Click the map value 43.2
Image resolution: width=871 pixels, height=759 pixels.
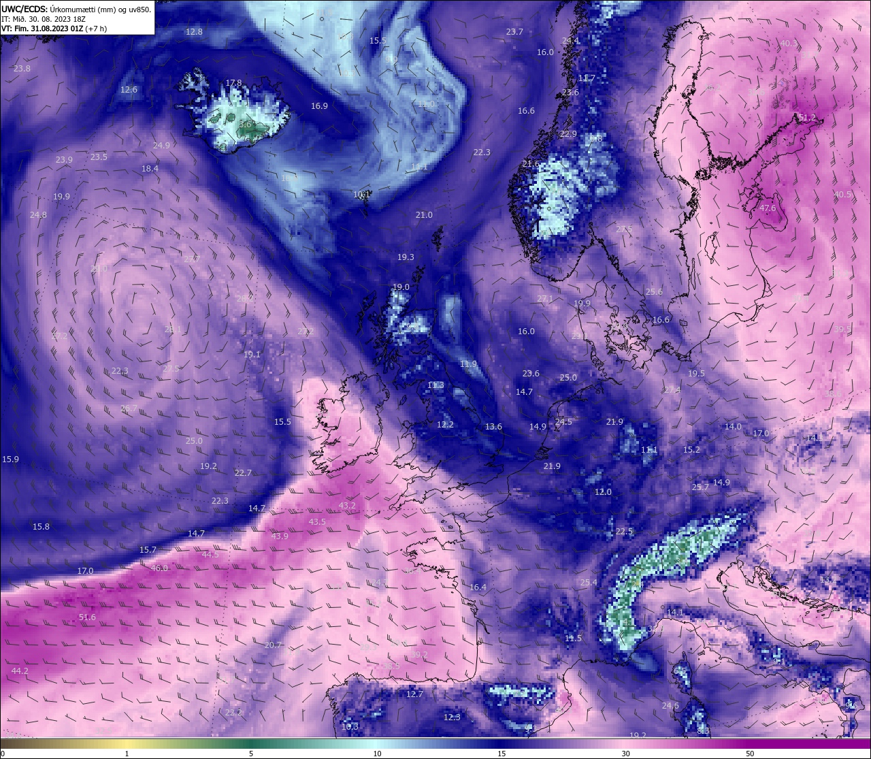coord(347,506)
